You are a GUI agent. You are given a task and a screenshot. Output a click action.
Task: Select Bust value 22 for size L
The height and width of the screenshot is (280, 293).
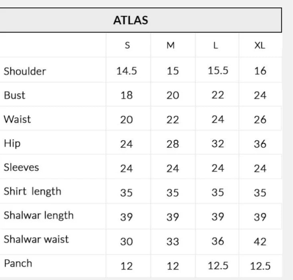pyautogui.click(x=218, y=95)
